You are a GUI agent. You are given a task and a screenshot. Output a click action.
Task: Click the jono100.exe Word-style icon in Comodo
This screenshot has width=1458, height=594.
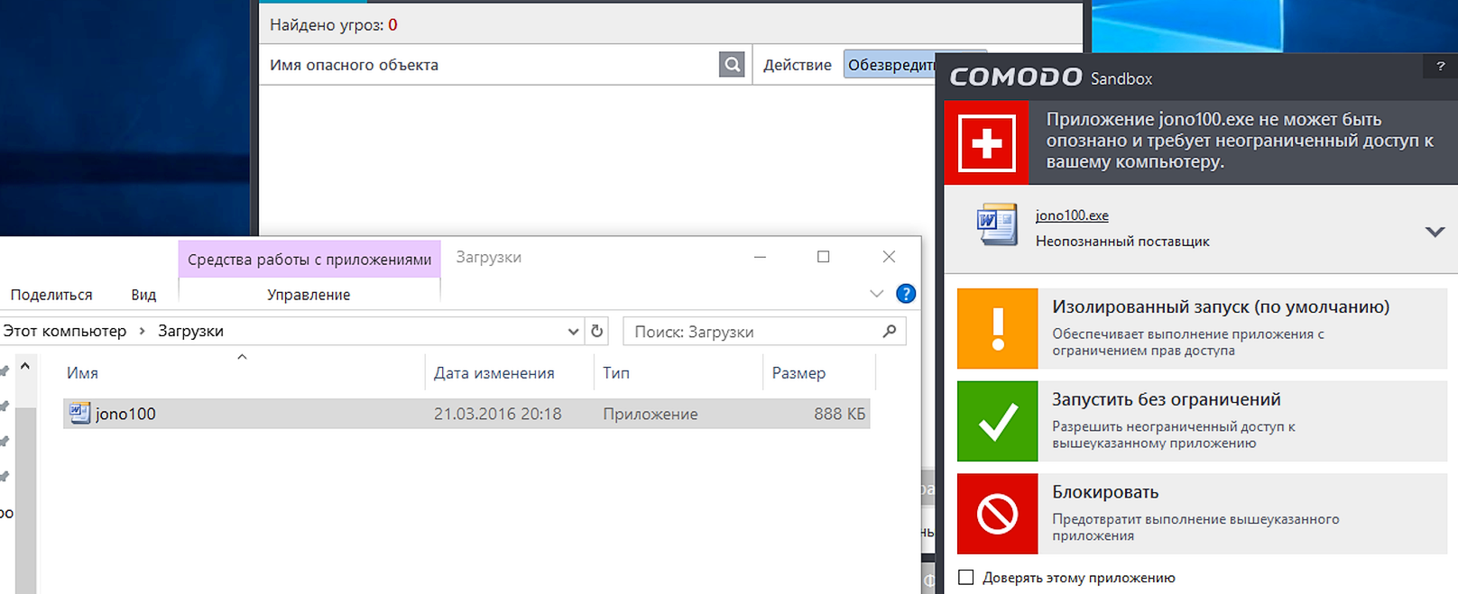pyautogui.click(x=997, y=224)
